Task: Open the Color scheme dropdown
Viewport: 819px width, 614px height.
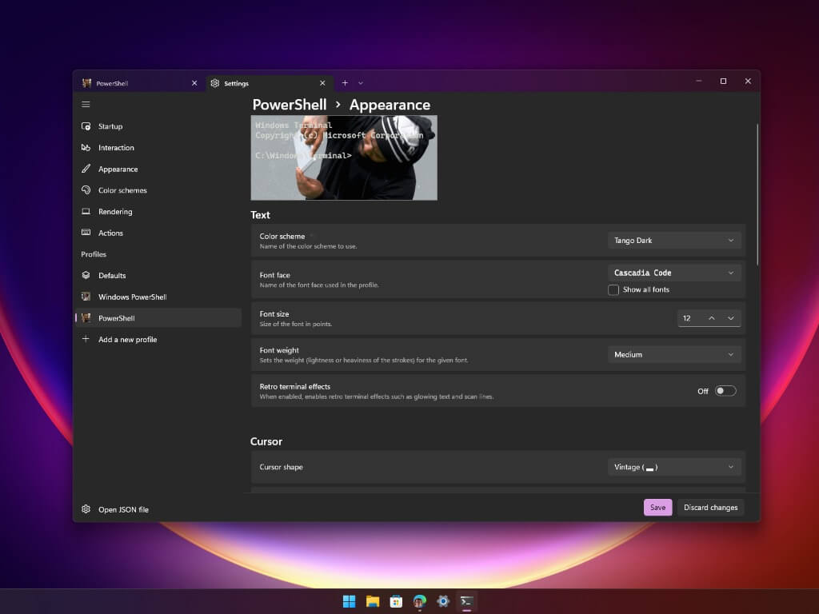Action: tap(674, 240)
